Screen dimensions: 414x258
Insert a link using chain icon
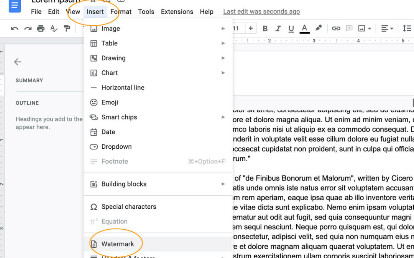point(336,29)
